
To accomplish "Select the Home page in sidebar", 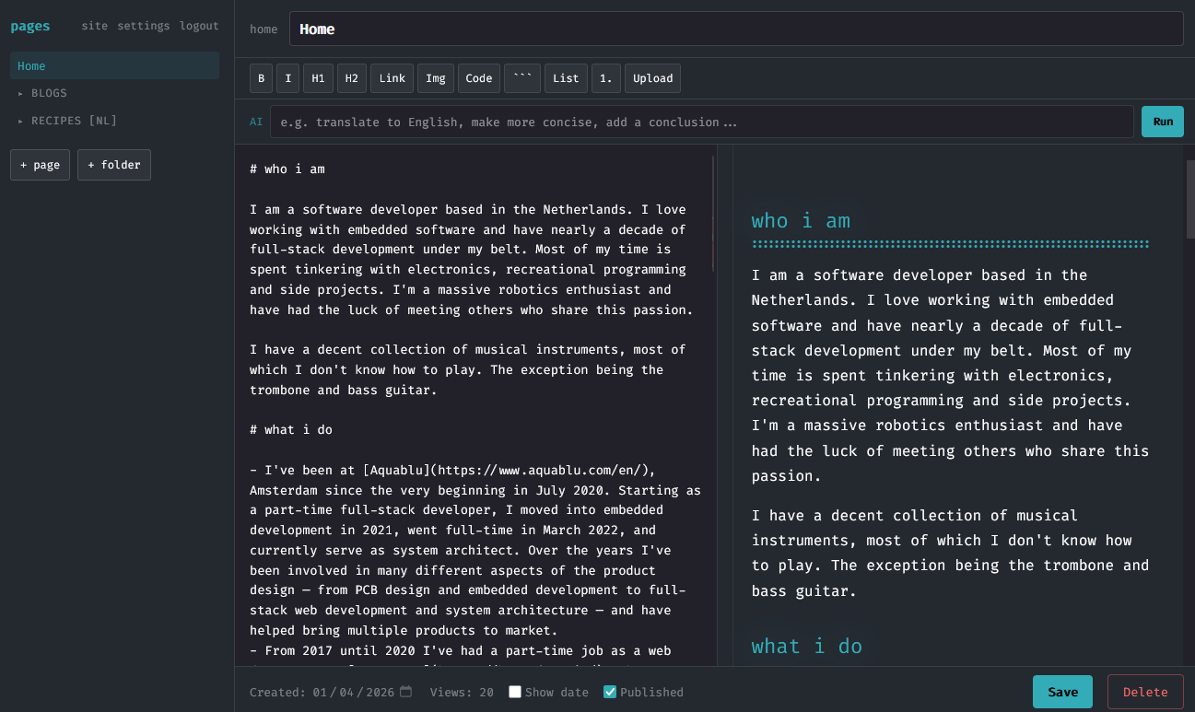I will tap(114, 65).
